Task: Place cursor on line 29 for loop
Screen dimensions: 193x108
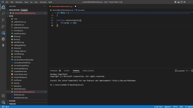Action: click(x=69, y=23)
